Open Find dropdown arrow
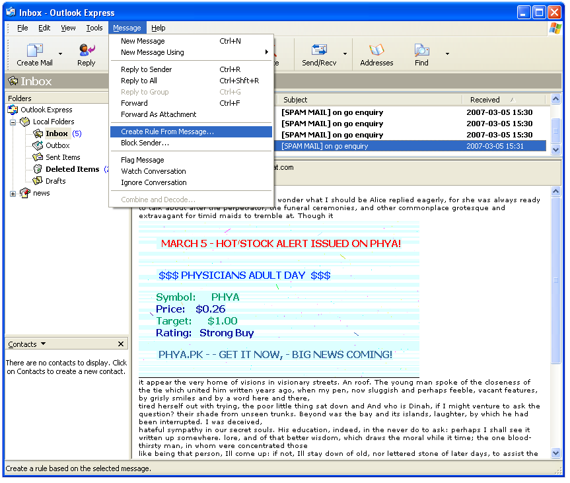570x483 pixels. pos(448,54)
